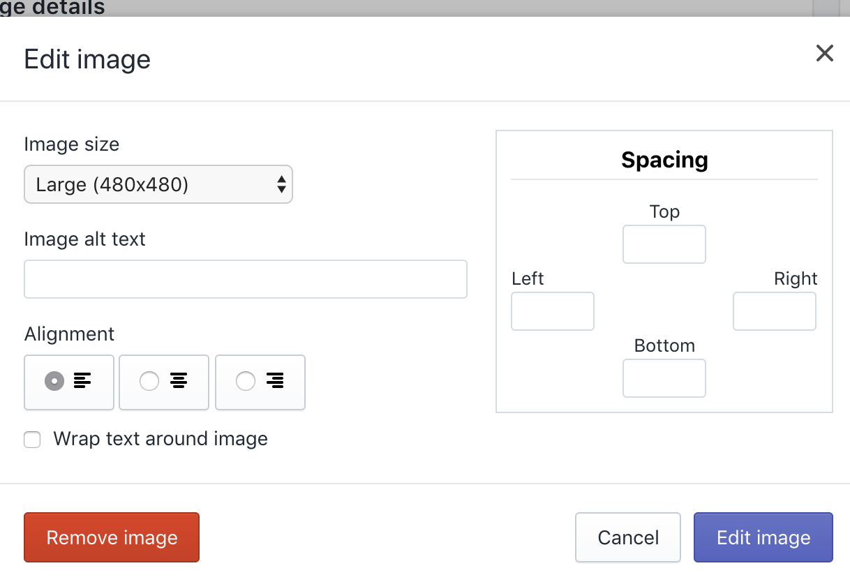Screen dimensions: 850x582
Task: Switch image alignment to centered
Action: click(x=164, y=382)
